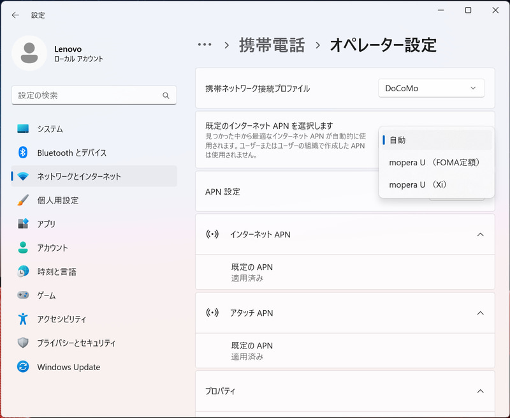Viewport: 510px width, 418px height.
Task: Click the 設定の検索 search field
Action: [x=94, y=94]
